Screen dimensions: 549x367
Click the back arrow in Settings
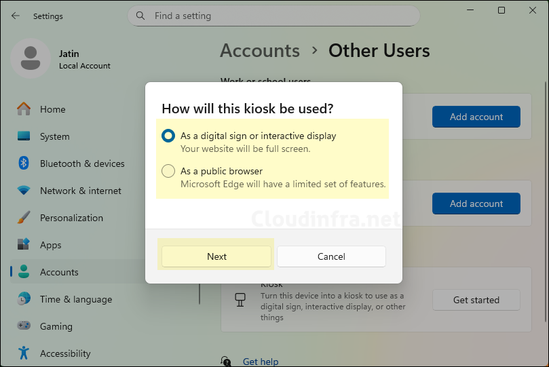16,16
